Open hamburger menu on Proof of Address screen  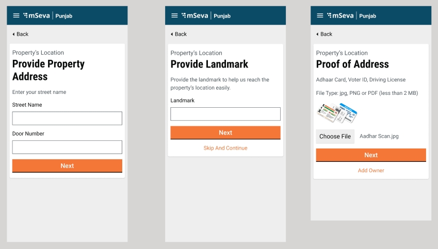point(320,15)
